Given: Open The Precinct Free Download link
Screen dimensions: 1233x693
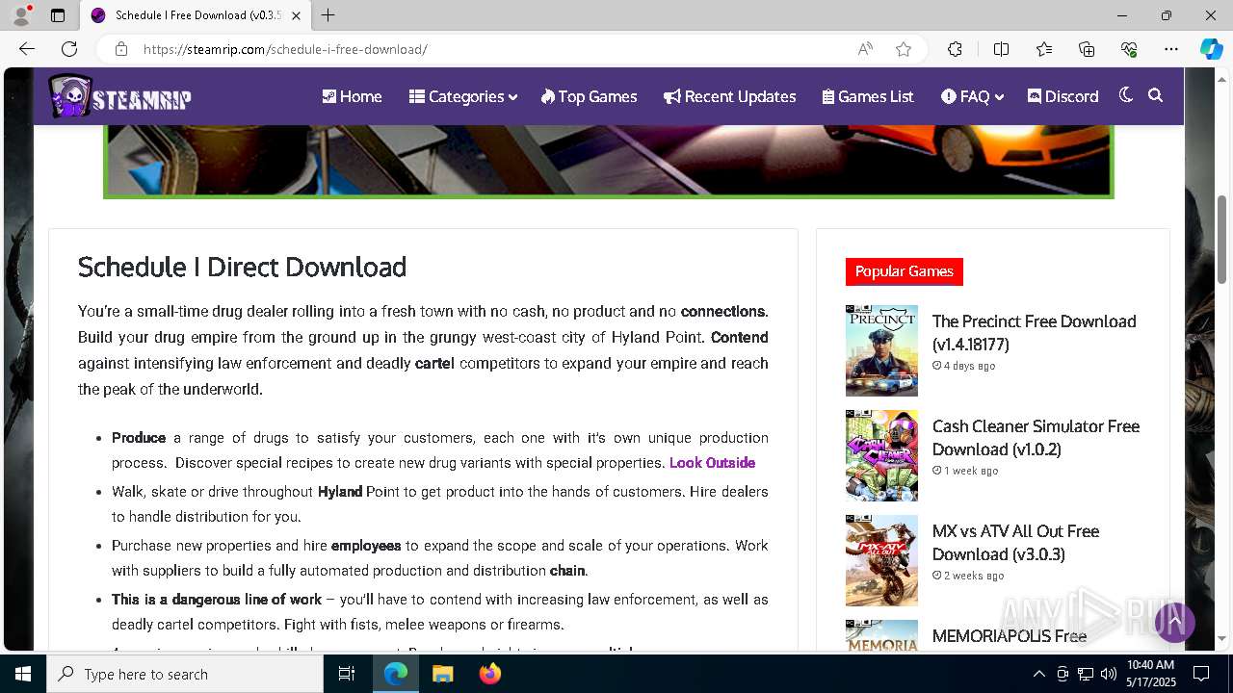Looking at the screenshot, I should [x=1035, y=333].
